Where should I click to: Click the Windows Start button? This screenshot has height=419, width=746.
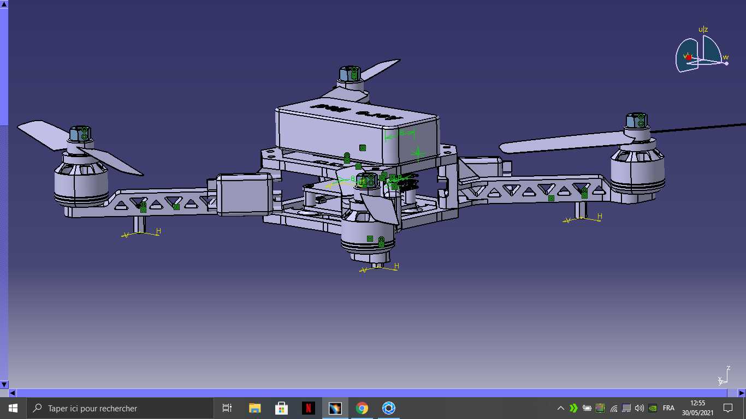13,408
